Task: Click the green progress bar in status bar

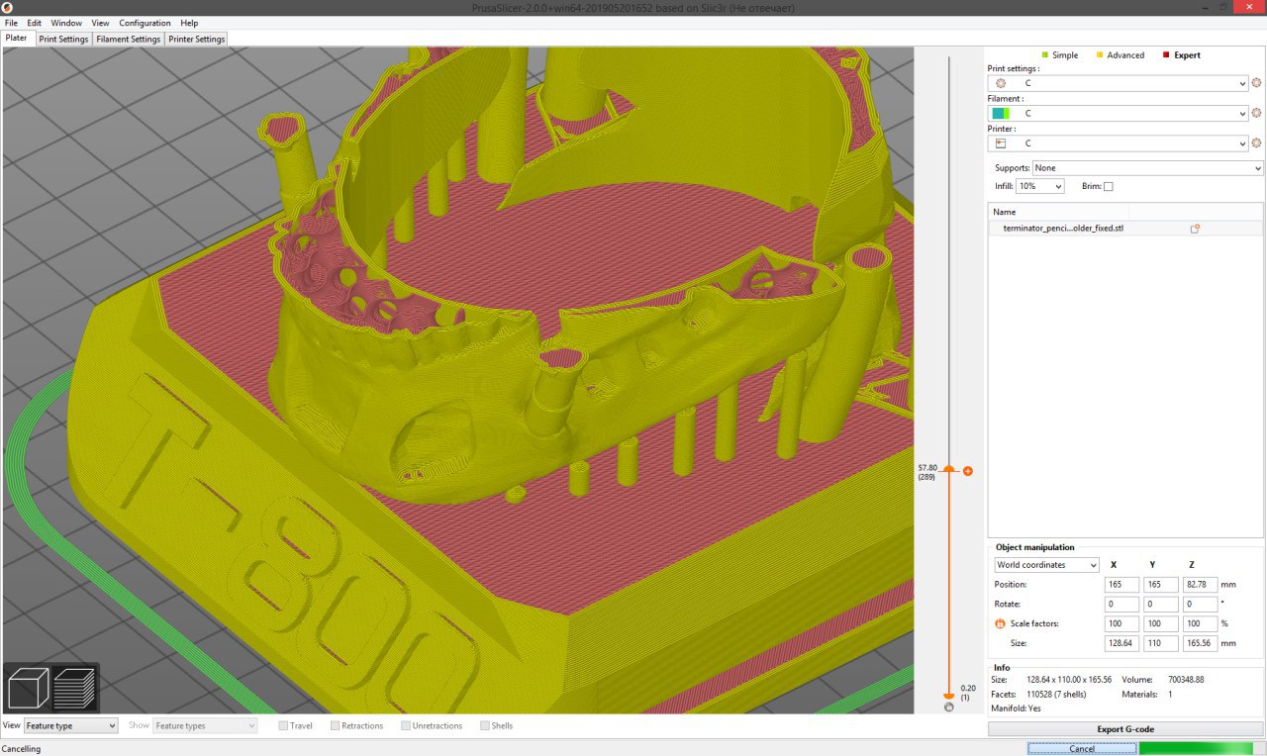Action: (x=1201, y=749)
